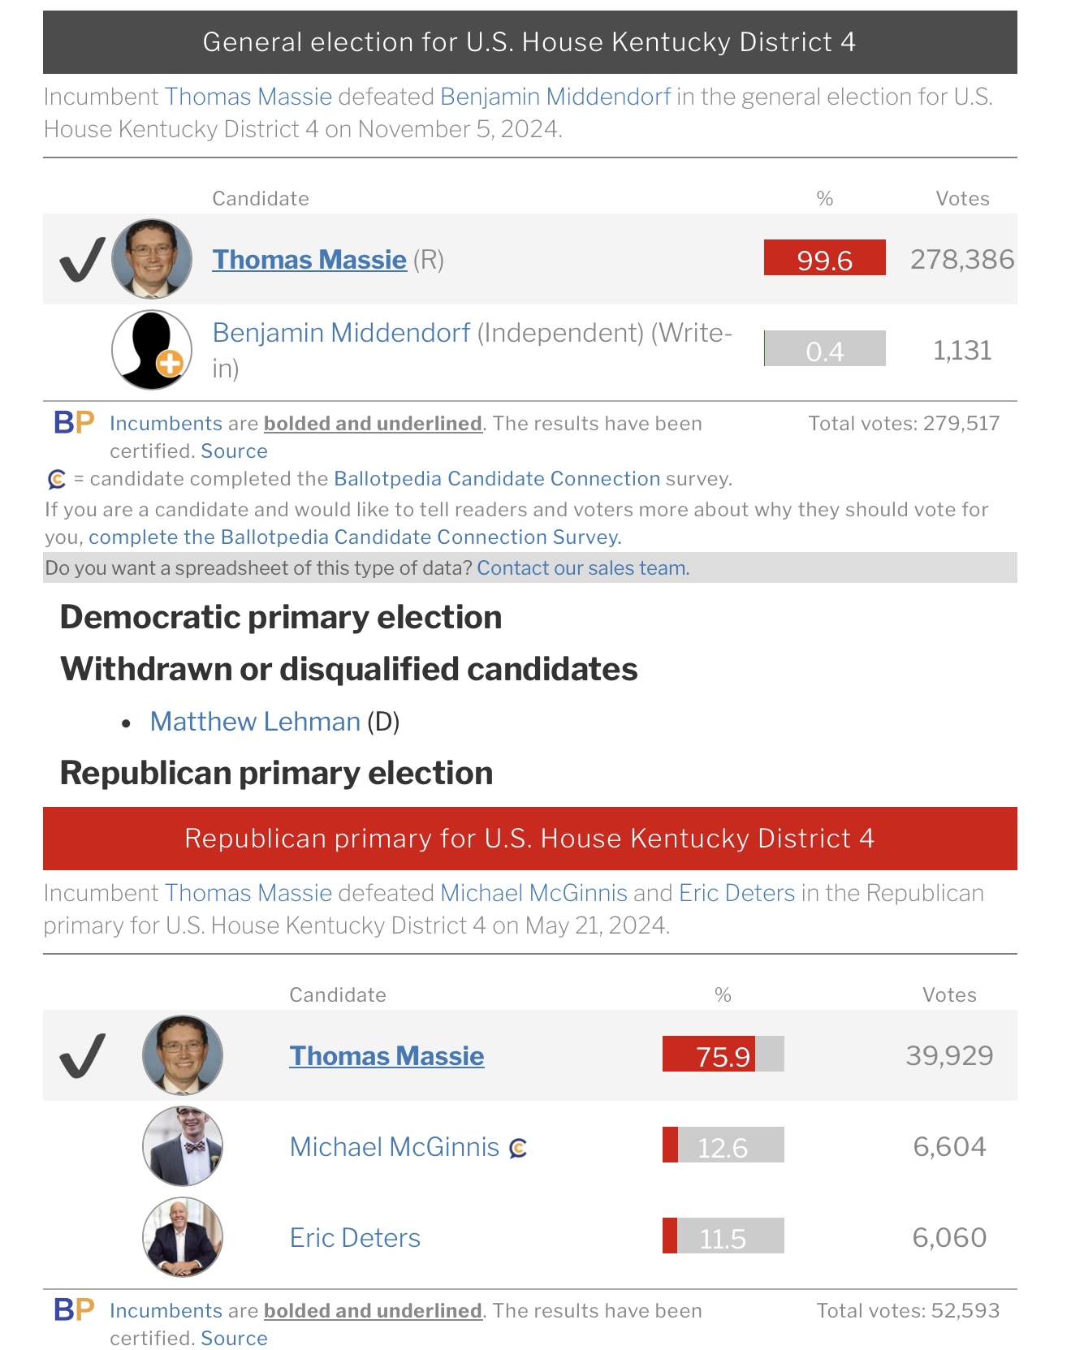Viewport: 1084px width, 1350px height.
Task: Click the BP Ballotpedia logo under general election results
Action: (x=74, y=423)
